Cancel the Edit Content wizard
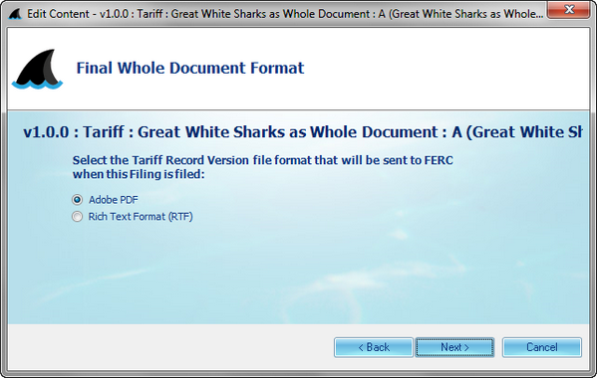Viewport: 597px width, 378px height. (x=542, y=347)
